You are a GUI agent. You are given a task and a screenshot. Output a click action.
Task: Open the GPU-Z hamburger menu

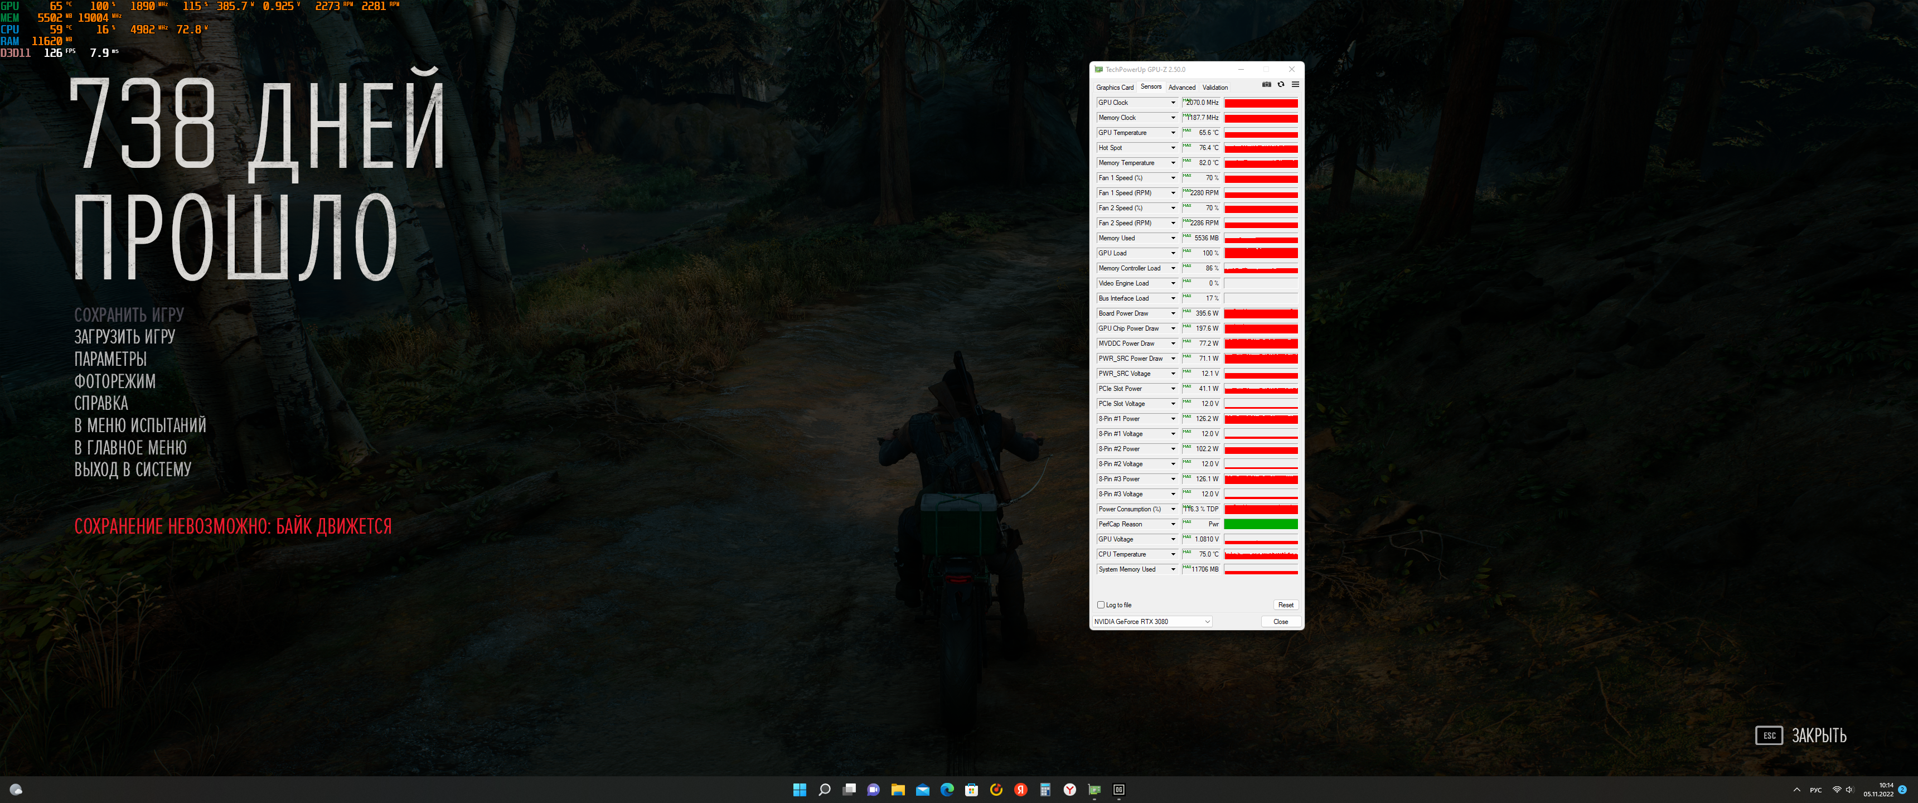1295,84
